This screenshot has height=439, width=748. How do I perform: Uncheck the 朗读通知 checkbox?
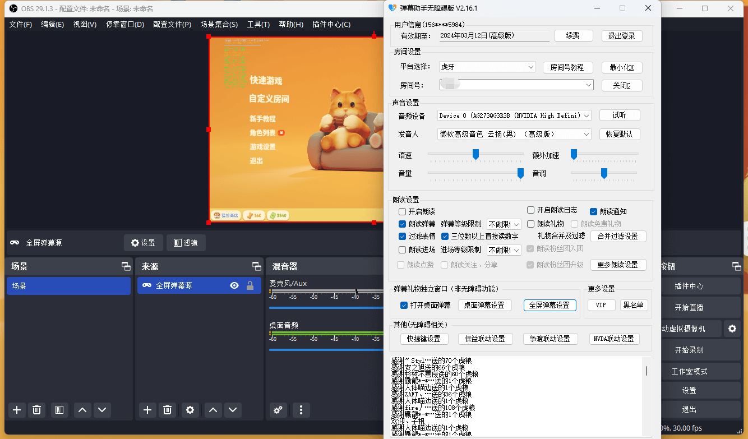coord(593,212)
